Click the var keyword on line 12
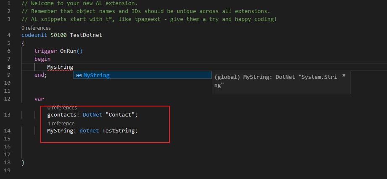The image size is (387, 179). click(x=39, y=99)
